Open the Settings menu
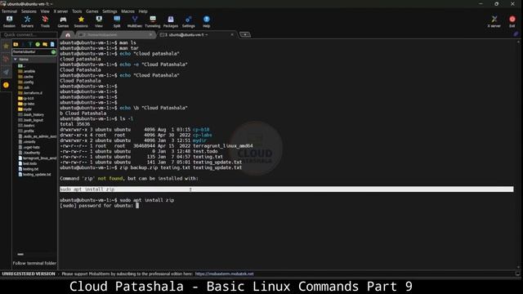The width and height of the screenshot is (523, 294). click(110, 11)
